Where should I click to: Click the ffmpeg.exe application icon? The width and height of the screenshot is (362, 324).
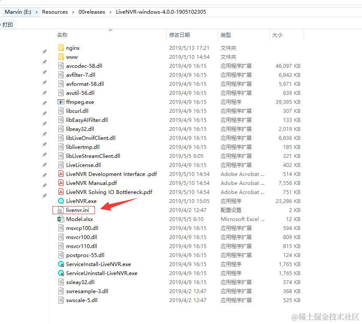61,102
